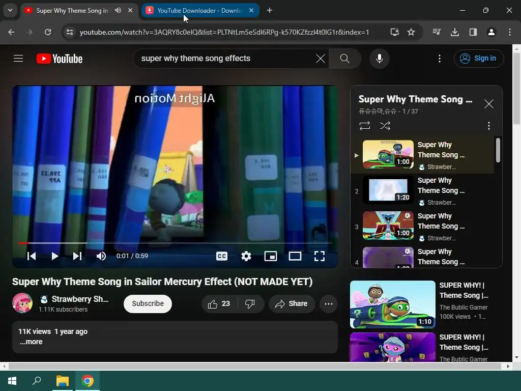Skip to next video in player

(x=77, y=256)
